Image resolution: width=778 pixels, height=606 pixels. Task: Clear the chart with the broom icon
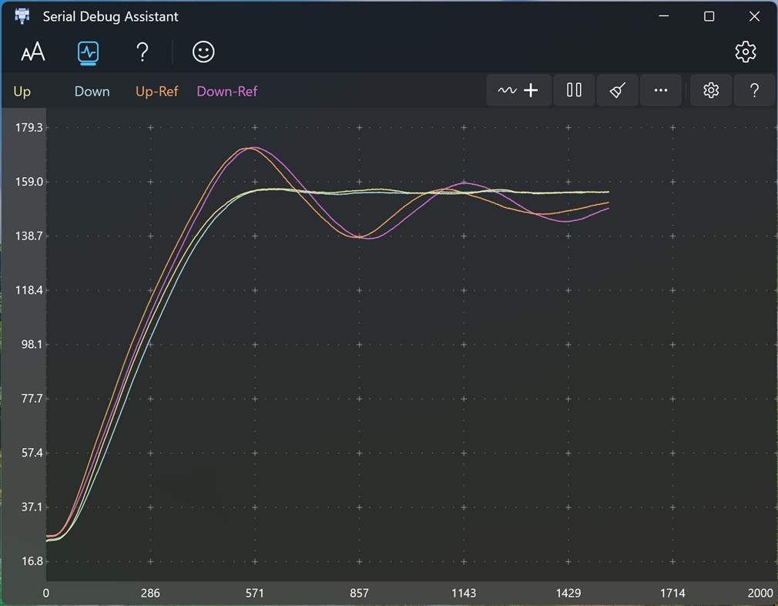tap(617, 90)
